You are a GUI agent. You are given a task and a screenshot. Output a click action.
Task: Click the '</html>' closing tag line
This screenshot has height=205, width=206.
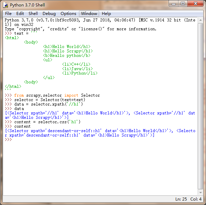tap(13, 86)
